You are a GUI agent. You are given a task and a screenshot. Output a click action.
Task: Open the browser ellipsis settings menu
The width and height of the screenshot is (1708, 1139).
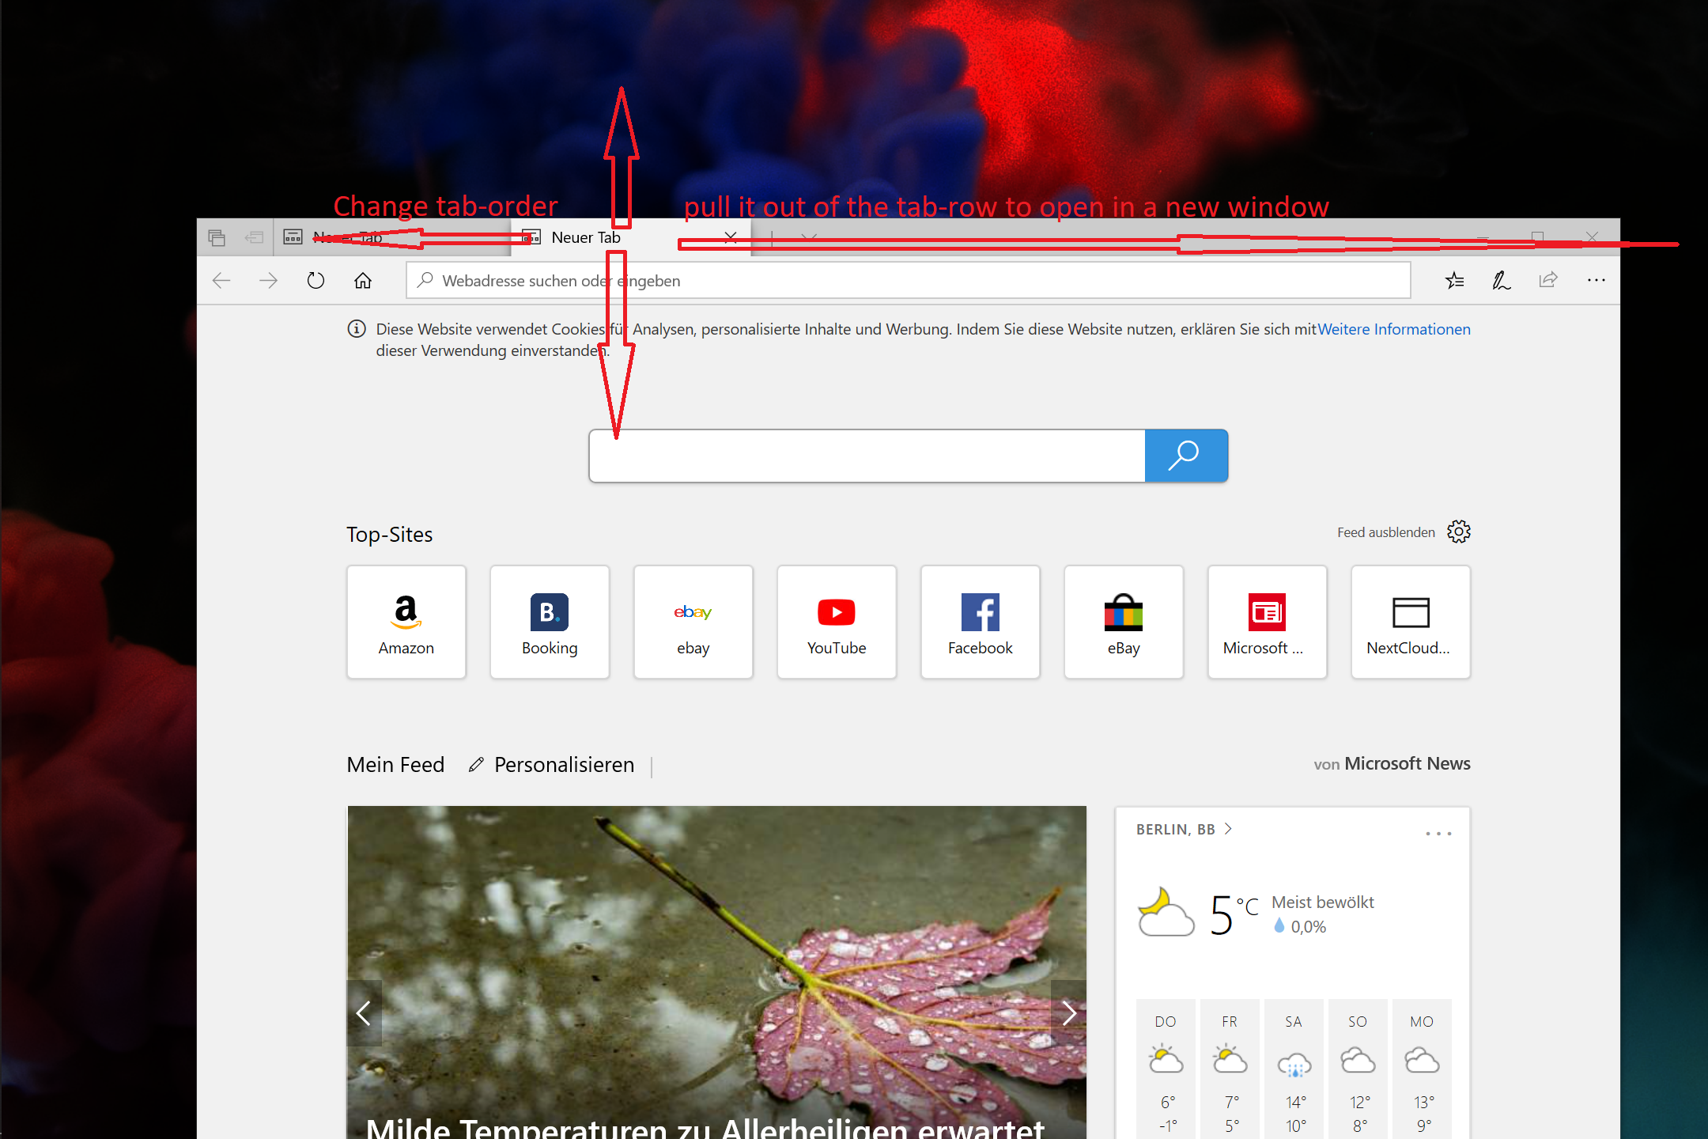tap(1596, 280)
